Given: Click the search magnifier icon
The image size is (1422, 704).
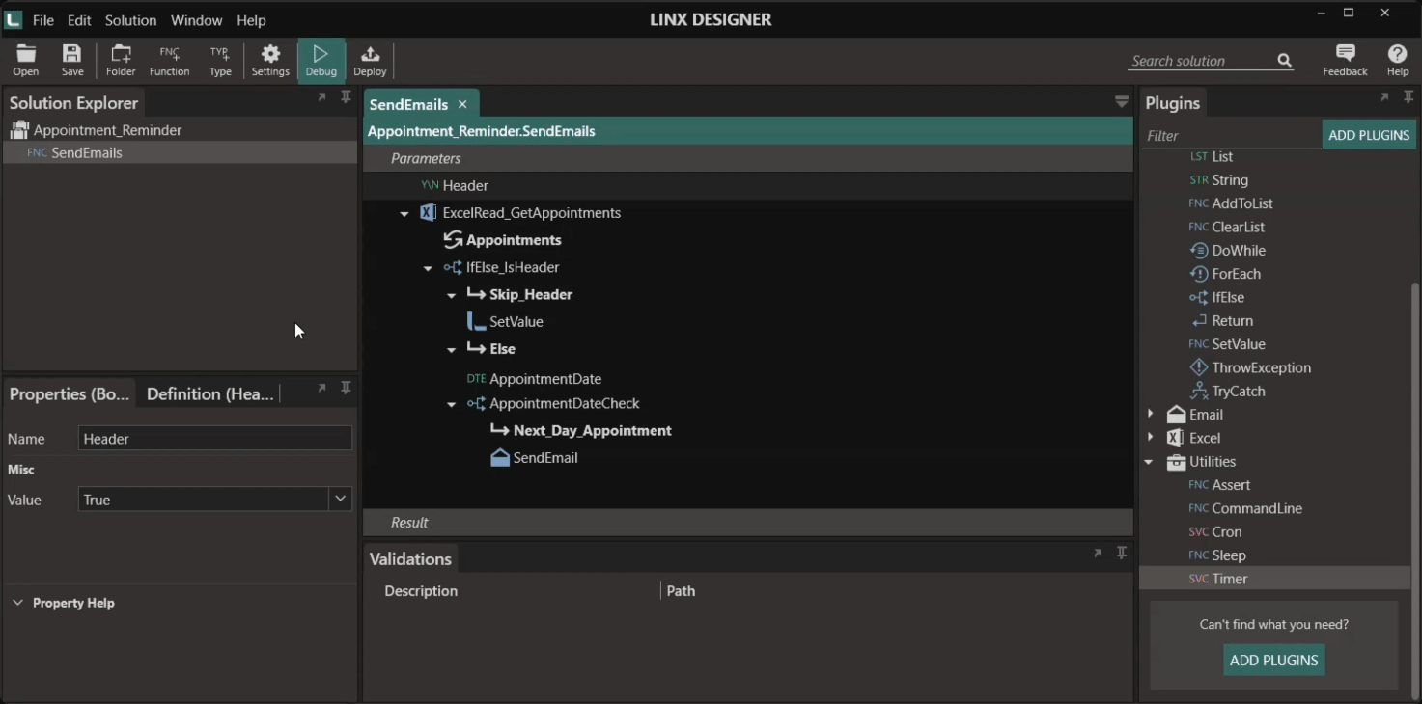Looking at the screenshot, I should point(1284,60).
